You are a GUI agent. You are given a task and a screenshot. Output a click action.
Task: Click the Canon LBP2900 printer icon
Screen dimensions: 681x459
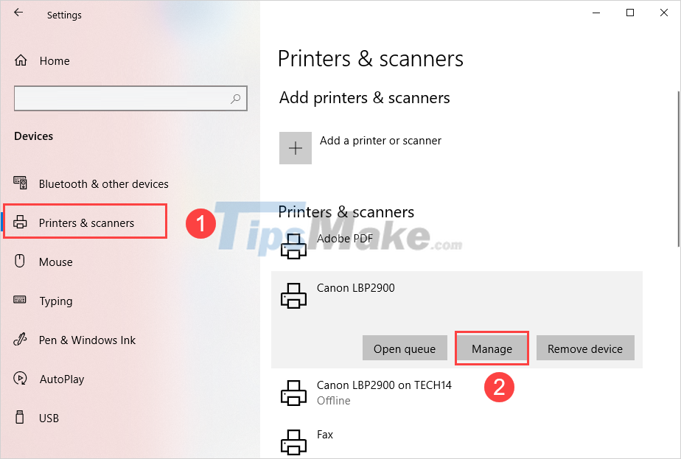[x=293, y=295]
